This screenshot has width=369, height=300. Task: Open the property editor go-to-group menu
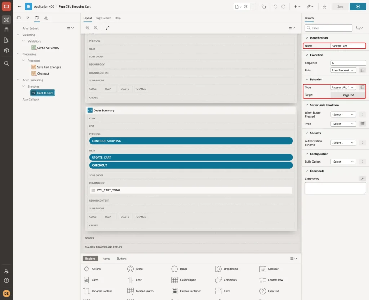(359, 28)
